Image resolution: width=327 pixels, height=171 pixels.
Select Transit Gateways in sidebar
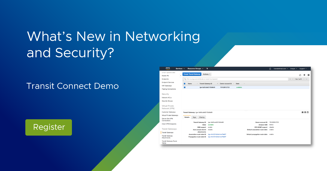[168, 132]
